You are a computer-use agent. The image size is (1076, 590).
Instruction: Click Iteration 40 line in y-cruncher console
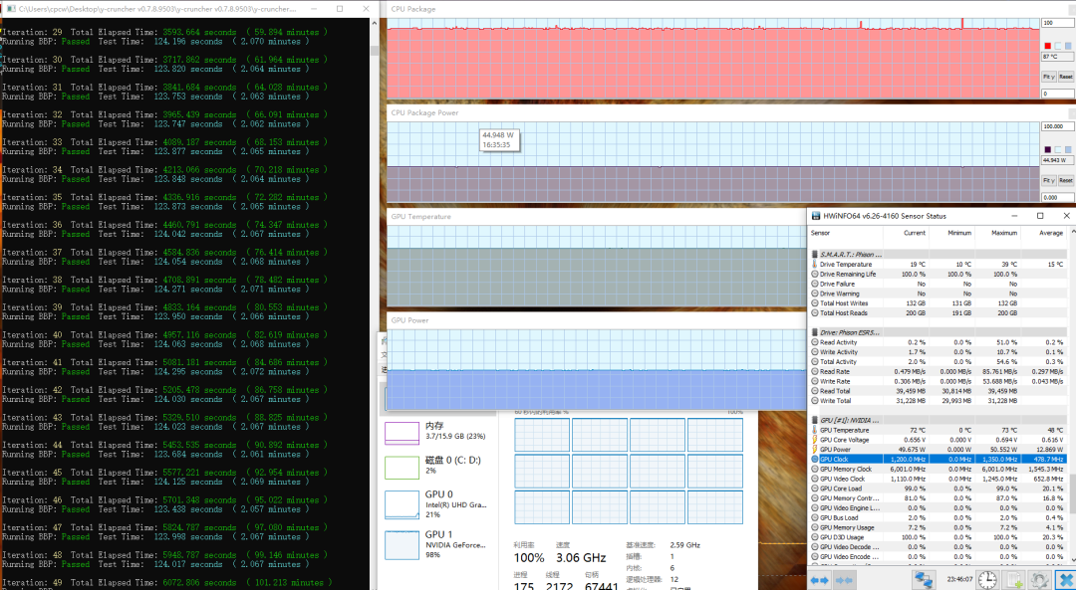point(164,334)
